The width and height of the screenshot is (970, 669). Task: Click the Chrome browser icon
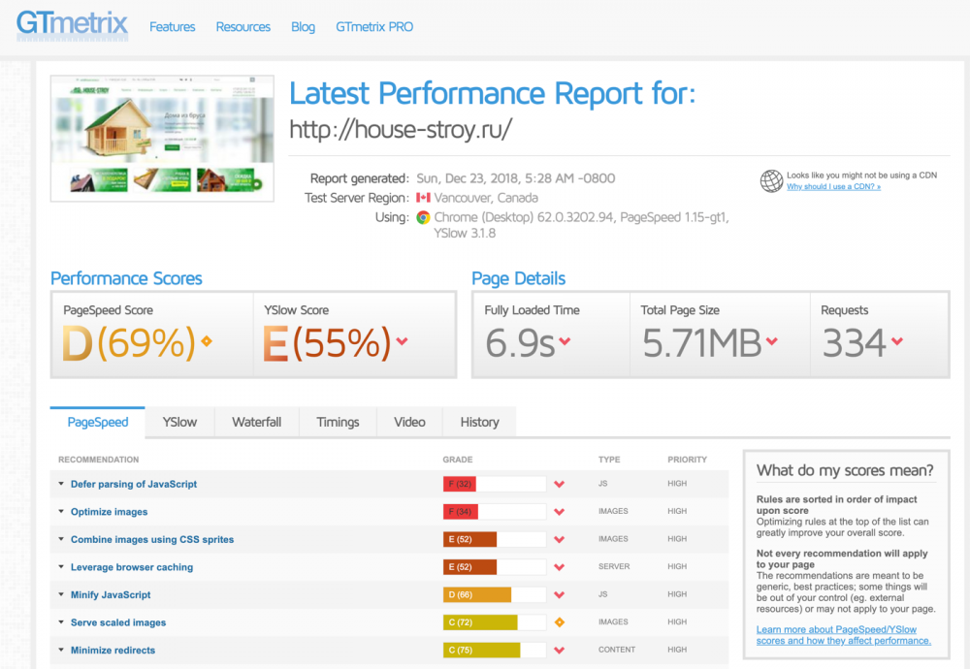click(x=423, y=217)
